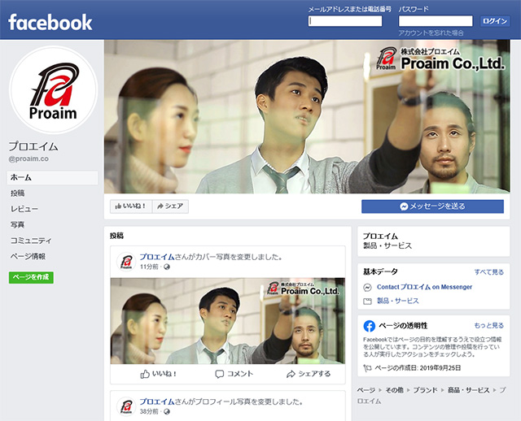Screen dimensions: 521x421
Task: Click the Proaim avatar on profile-photo post
Action: pos(126,406)
